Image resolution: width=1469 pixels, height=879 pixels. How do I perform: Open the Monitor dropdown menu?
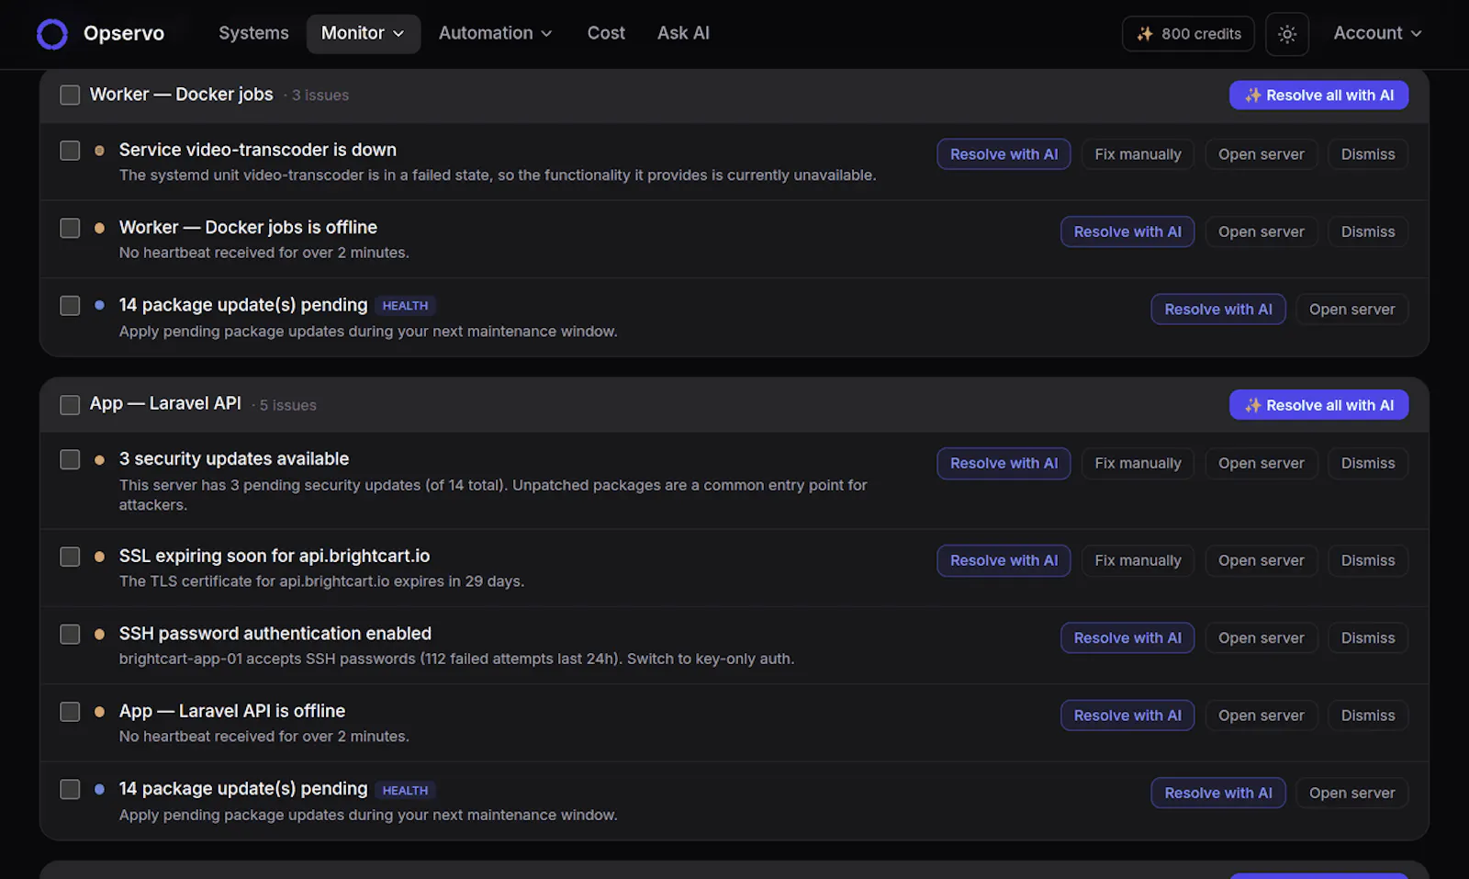coord(364,33)
